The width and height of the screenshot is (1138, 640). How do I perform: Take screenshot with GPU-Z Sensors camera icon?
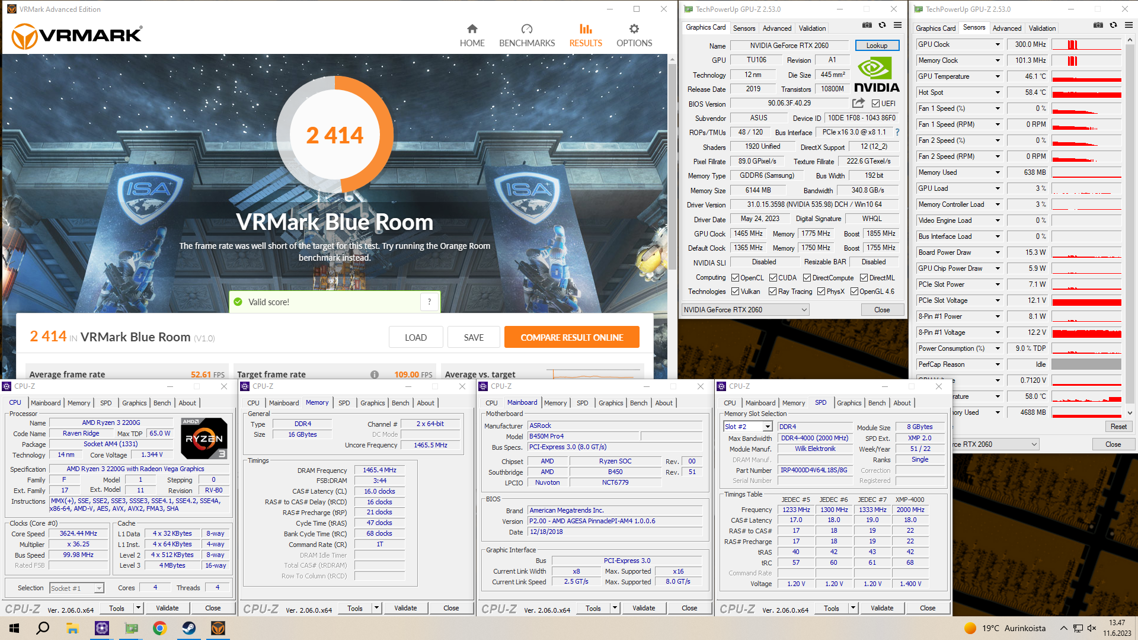pos(1098,25)
